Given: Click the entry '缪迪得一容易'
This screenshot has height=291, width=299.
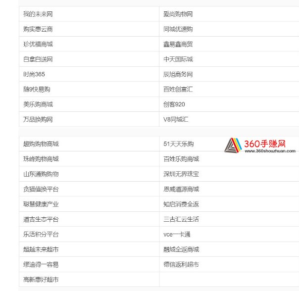Looking at the screenshot, I should [41, 264].
